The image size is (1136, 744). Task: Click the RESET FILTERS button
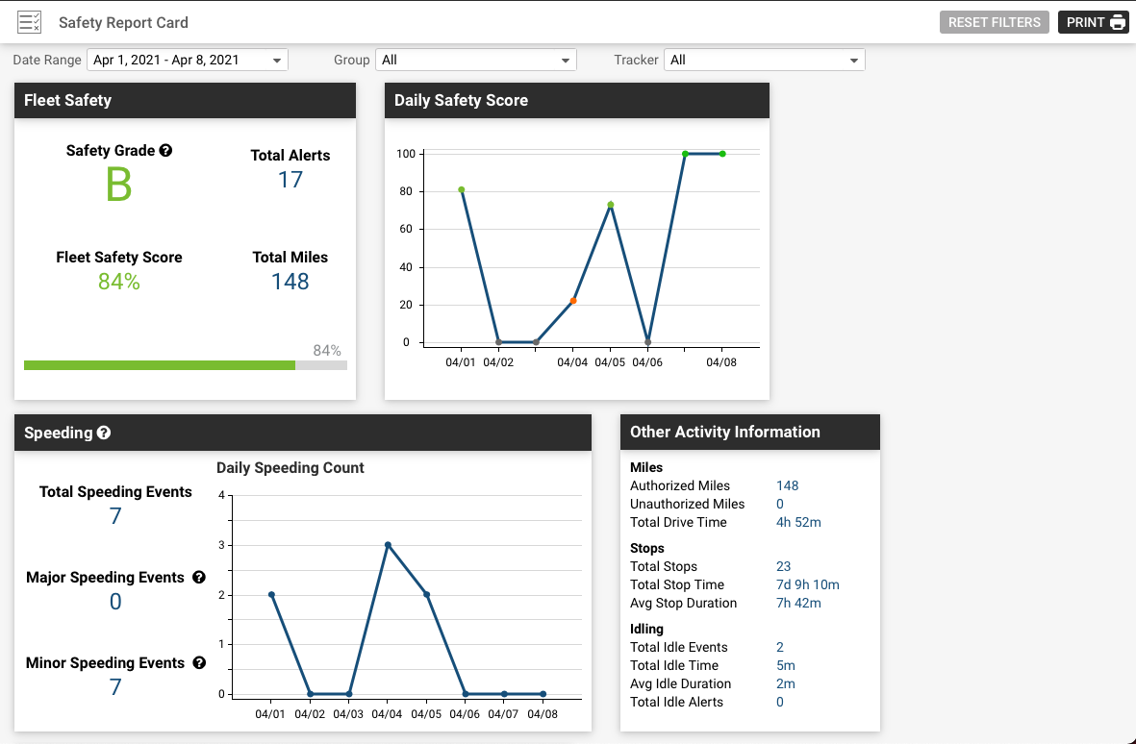pos(994,21)
